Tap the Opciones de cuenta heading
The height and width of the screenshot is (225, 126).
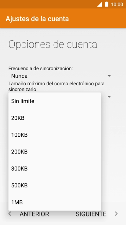pyautogui.click(x=53, y=45)
